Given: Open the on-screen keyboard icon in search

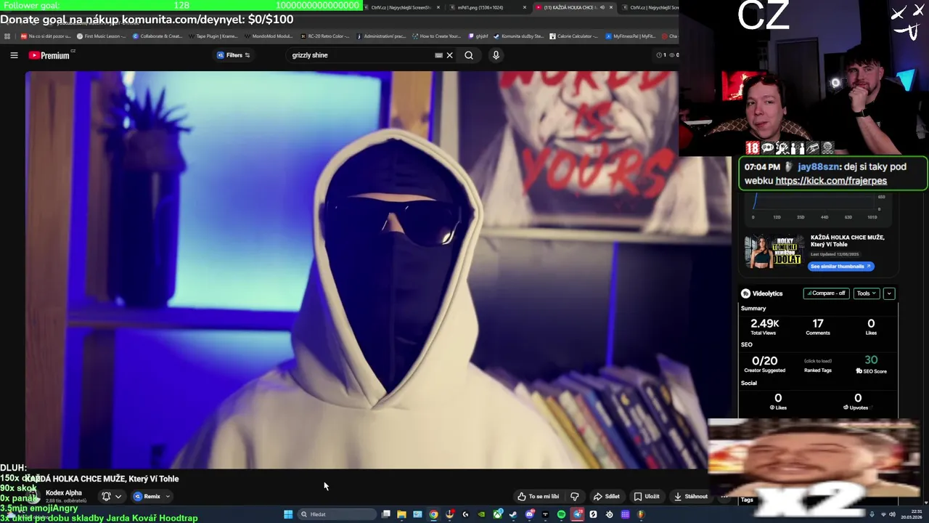Looking at the screenshot, I should tap(438, 55).
